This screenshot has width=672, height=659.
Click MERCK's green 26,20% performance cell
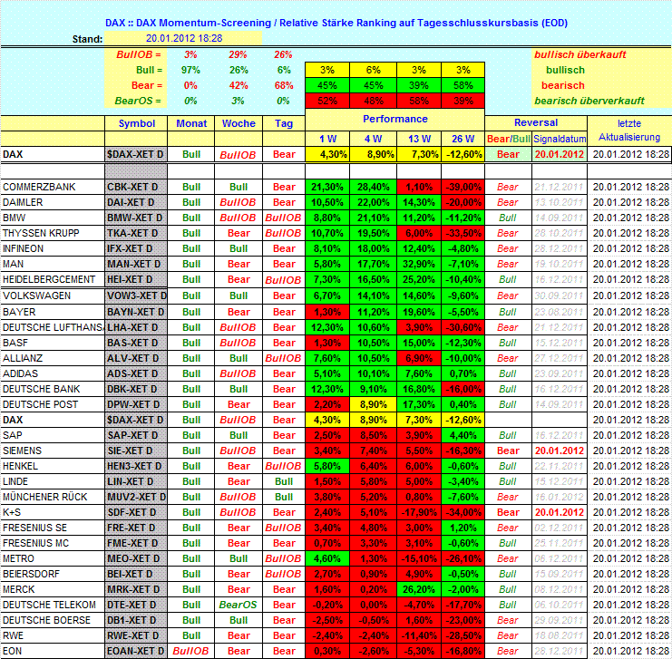point(418,588)
